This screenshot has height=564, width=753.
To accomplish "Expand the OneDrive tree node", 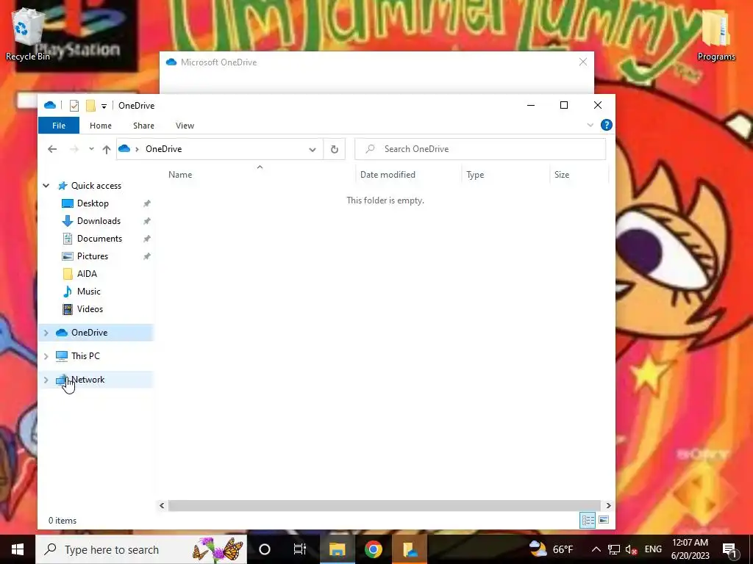I will pyautogui.click(x=46, y=333).
